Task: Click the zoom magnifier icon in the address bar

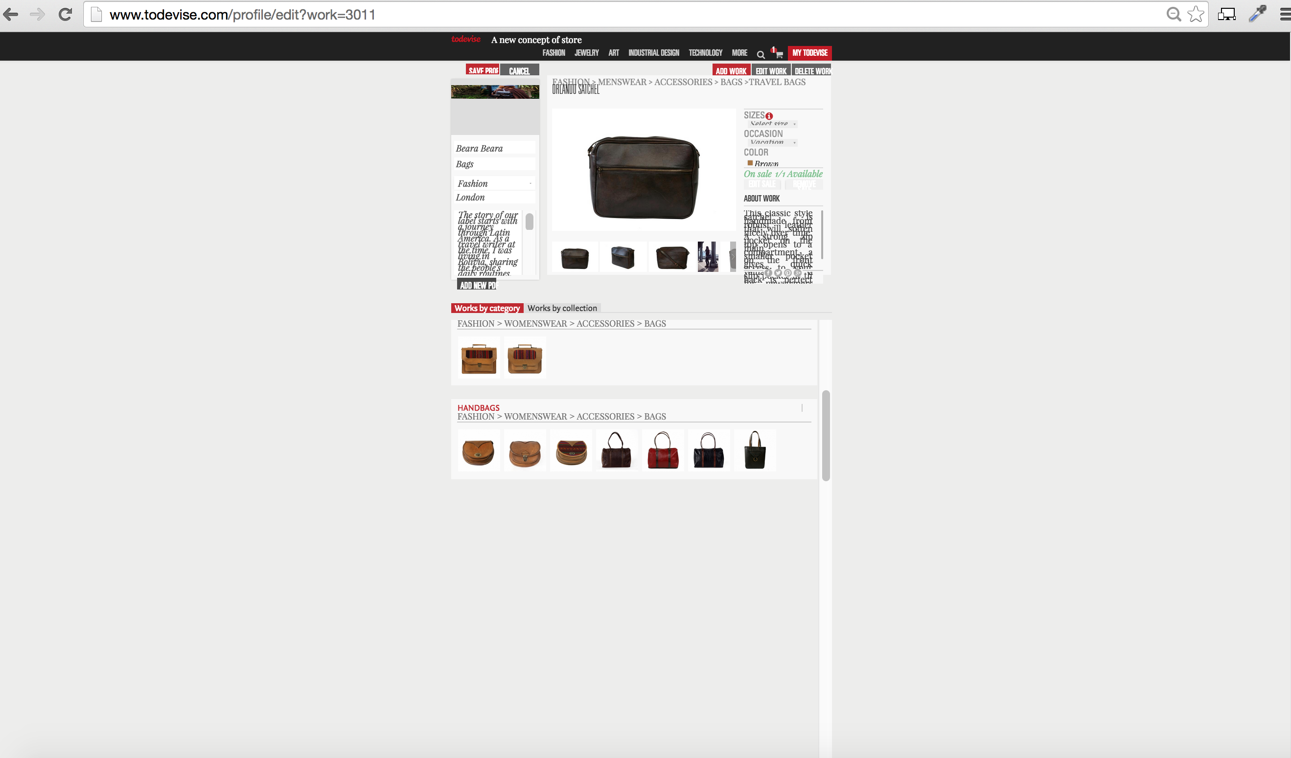Action: coord(1173,14)
